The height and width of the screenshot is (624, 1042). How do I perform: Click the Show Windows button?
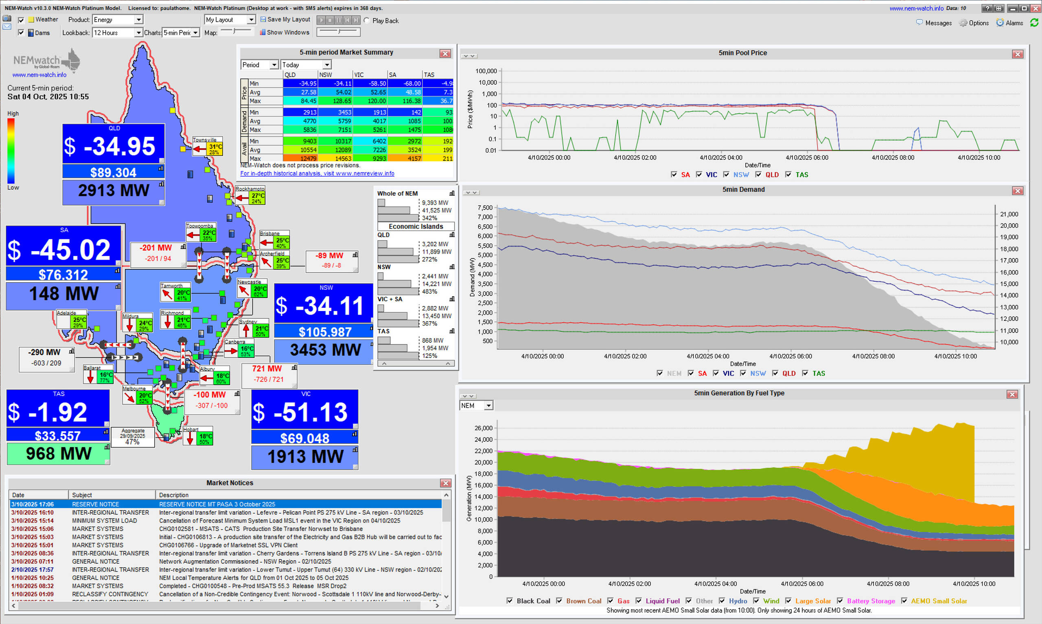pos(284,33)
